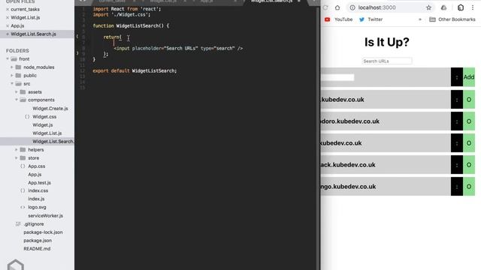Image resolution: width=481 pixels, height=270 pixels.
Task: Select Widget.List.Search file in components tree
Action: click(x=53, y=142)
